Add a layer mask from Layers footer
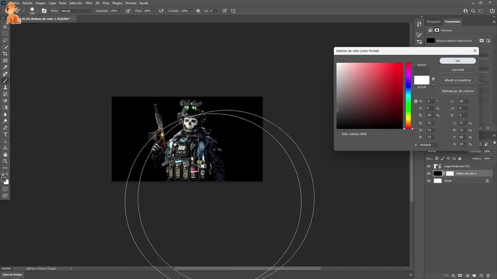 pyautogui.click(x=460, y=276)
